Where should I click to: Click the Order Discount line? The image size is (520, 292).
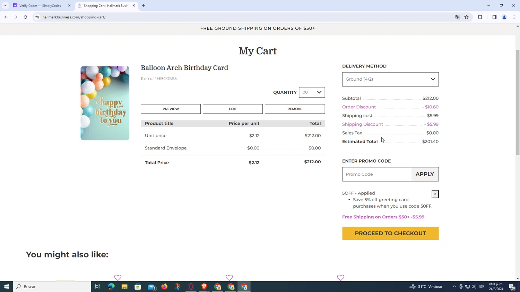coord(390,107)
